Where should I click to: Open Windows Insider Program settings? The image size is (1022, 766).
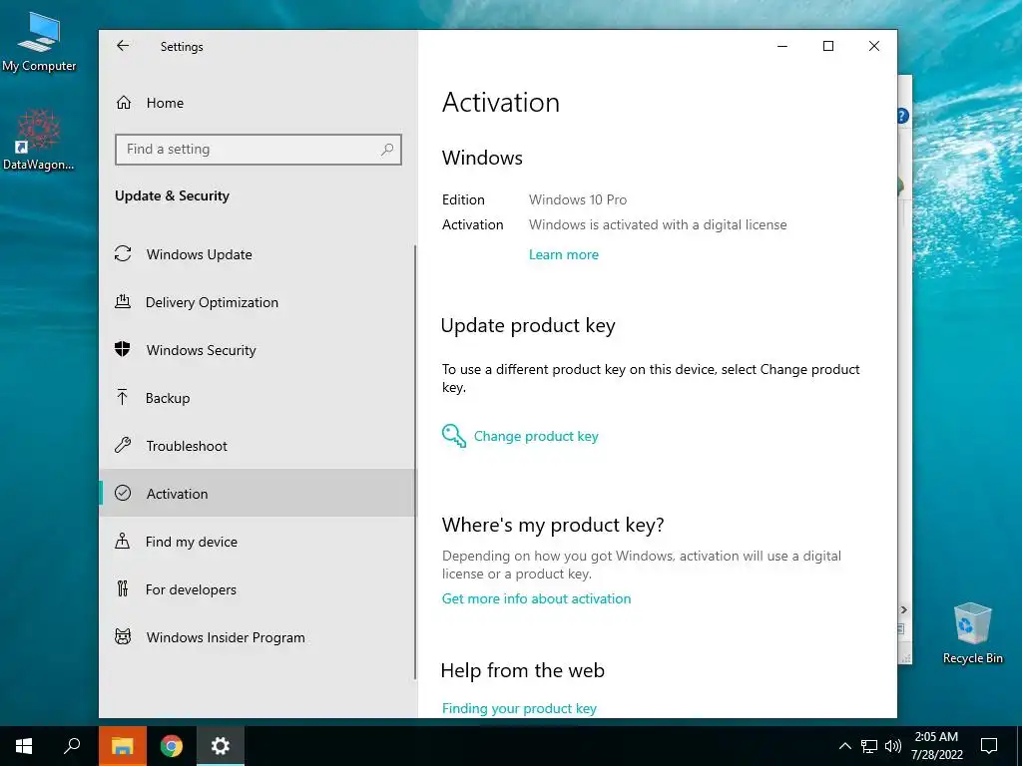click(x=256, y=637)
